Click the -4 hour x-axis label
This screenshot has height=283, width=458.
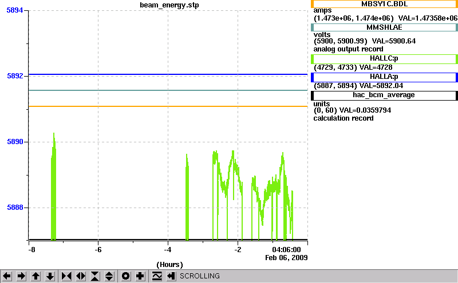pyautogui.click(x=167, y=250)
